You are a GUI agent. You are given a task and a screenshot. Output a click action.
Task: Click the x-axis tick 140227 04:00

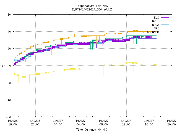tap(80, 123)
